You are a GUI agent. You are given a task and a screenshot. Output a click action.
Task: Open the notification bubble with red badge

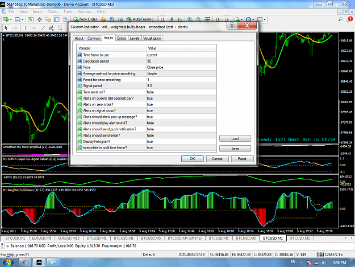349,19
